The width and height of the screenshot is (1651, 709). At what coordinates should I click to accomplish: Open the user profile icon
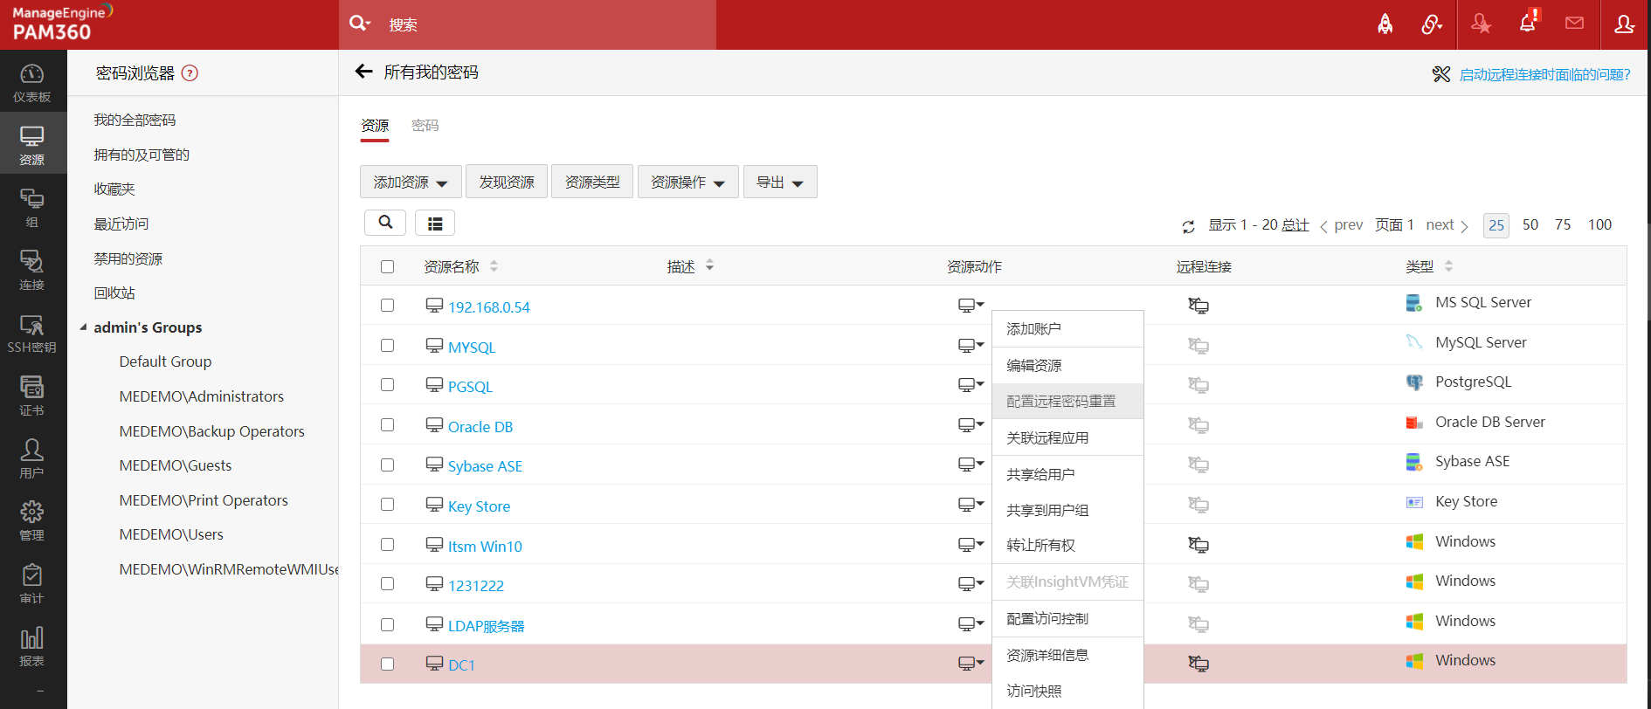pyautogui.click(x=1624, y=24)
